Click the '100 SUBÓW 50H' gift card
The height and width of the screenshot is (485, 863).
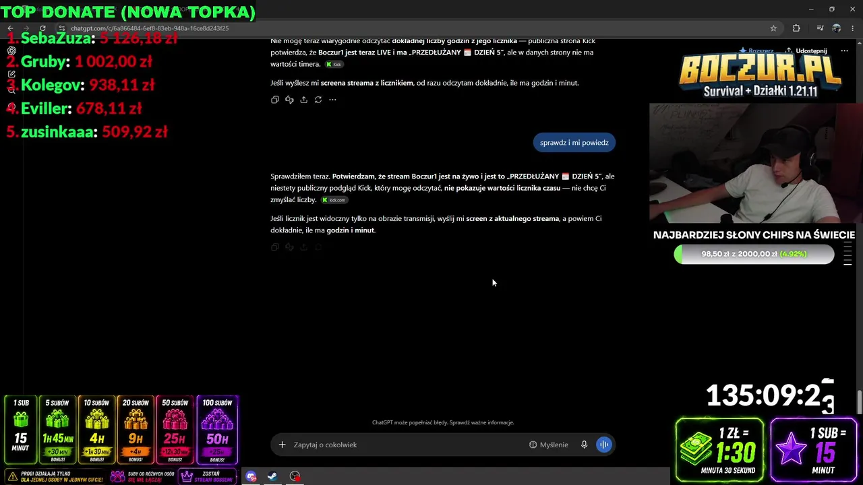[217, 430]
